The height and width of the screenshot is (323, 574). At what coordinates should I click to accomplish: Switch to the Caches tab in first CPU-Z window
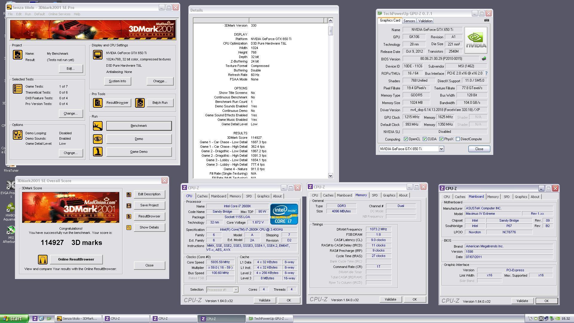pos(202,196)
